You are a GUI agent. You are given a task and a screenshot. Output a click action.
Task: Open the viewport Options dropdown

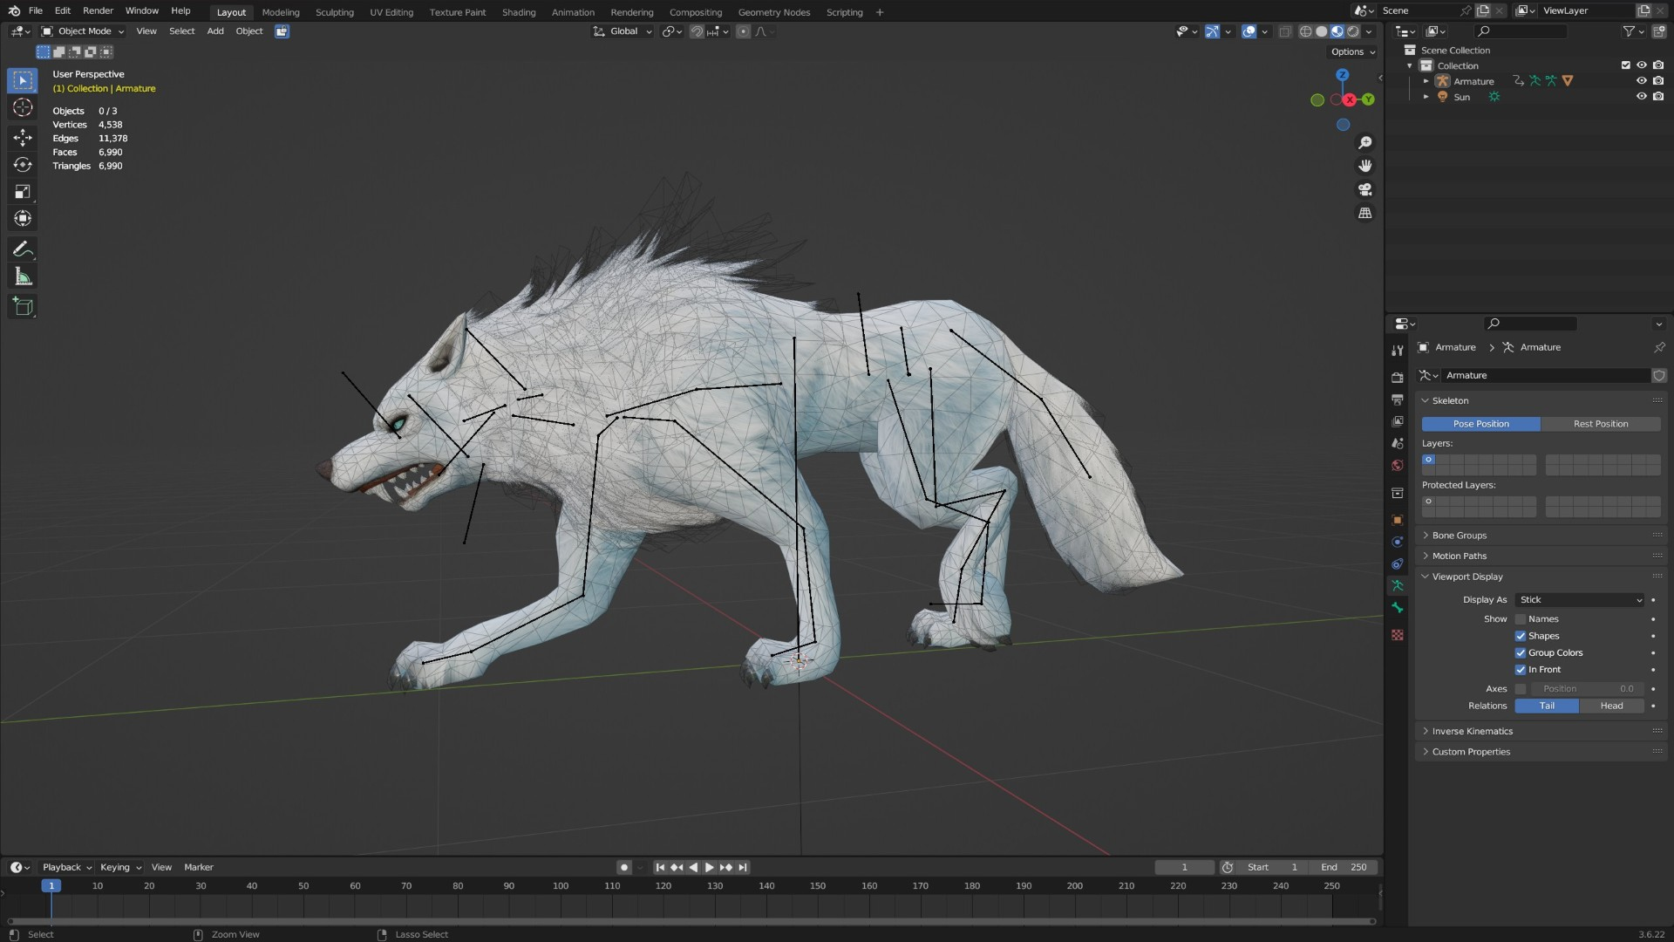pos(1353,51)
